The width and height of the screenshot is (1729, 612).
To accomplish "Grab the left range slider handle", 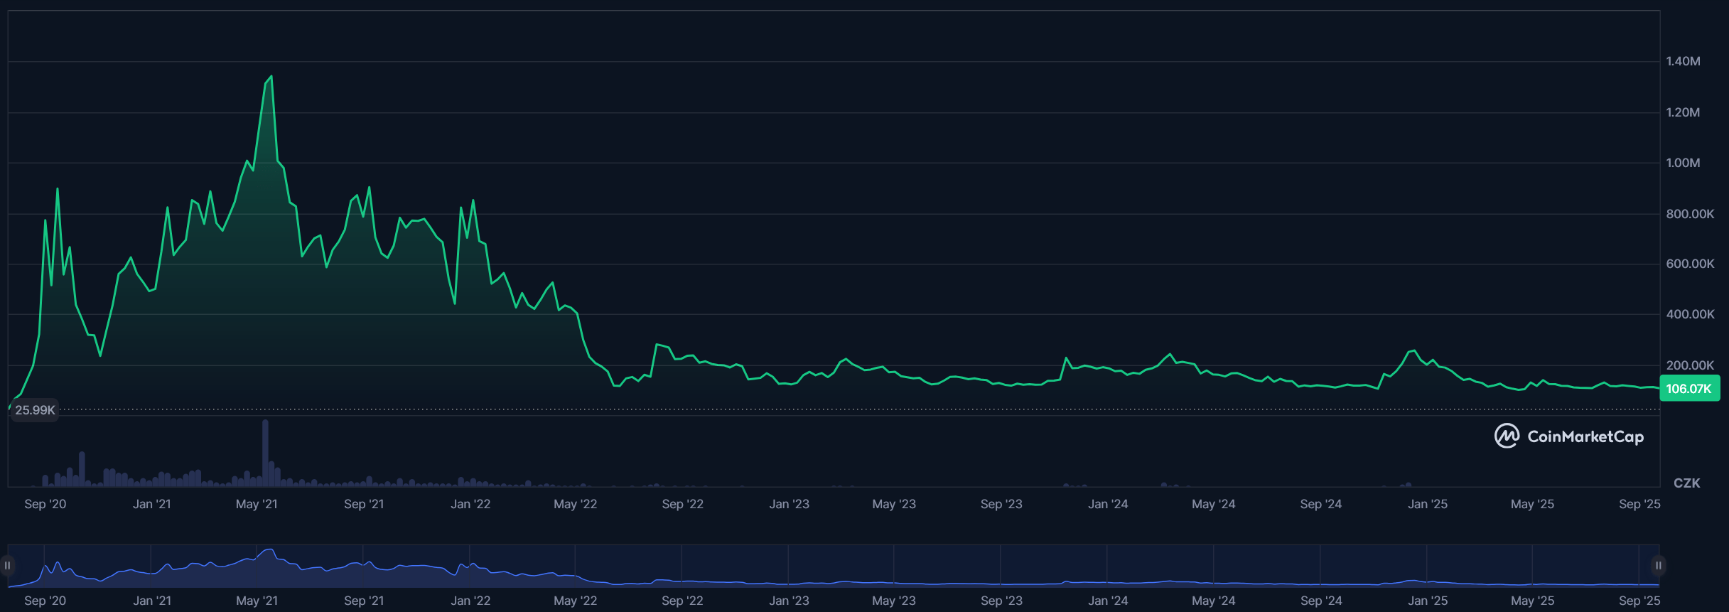I will coord(7,566).
